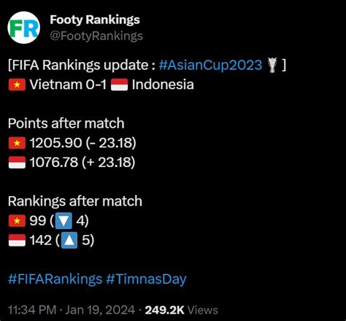Viewport: 346px width, 321px height.
Task: Select the Vietnam flag beside the match score
Action: pos(17,85)
